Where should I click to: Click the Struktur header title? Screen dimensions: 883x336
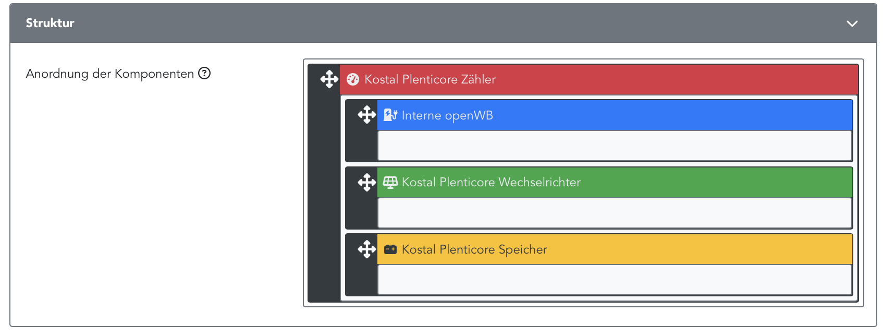click(50, 23)
